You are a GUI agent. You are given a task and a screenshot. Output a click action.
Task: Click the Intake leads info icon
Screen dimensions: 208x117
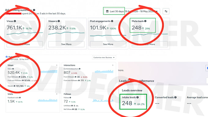pos(138,97)
